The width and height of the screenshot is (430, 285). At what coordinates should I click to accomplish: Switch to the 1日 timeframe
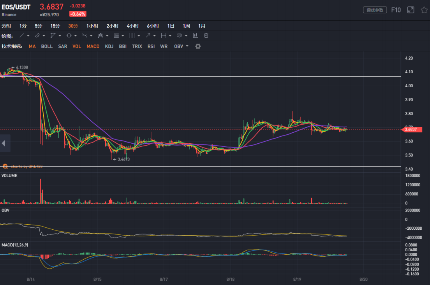click(x=171, y=26)
